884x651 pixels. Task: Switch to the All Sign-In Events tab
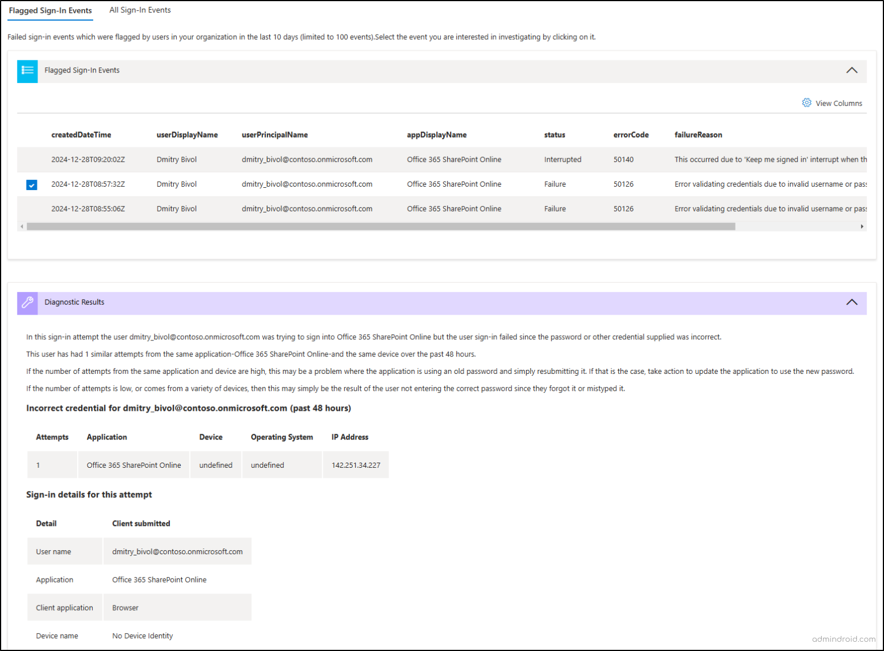tap(140, 10)
